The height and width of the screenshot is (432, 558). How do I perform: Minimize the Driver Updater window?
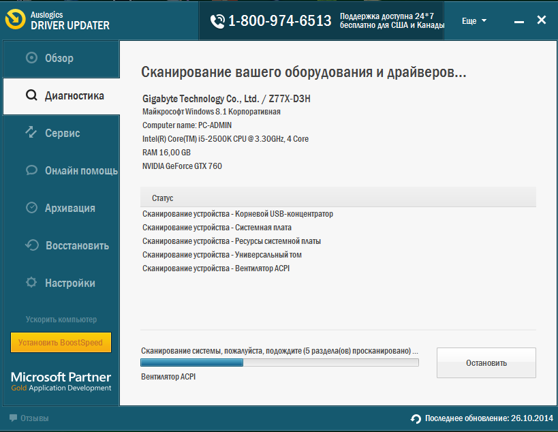click(519, 22)
